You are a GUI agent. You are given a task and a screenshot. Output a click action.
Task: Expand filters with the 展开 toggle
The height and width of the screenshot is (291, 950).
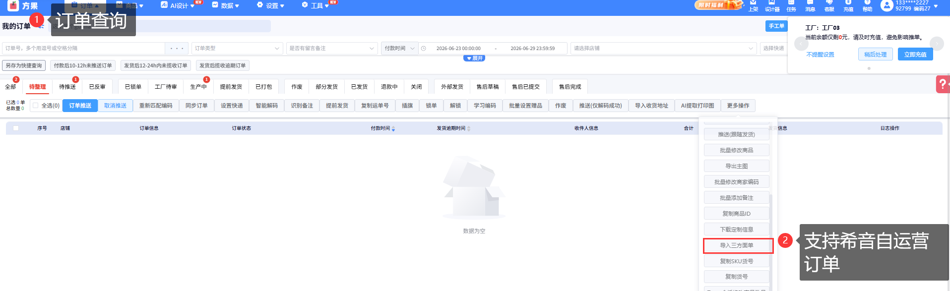[474, 58]
